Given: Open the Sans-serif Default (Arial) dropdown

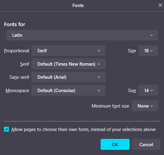Looking at the screenshot, I should point(68,77).
